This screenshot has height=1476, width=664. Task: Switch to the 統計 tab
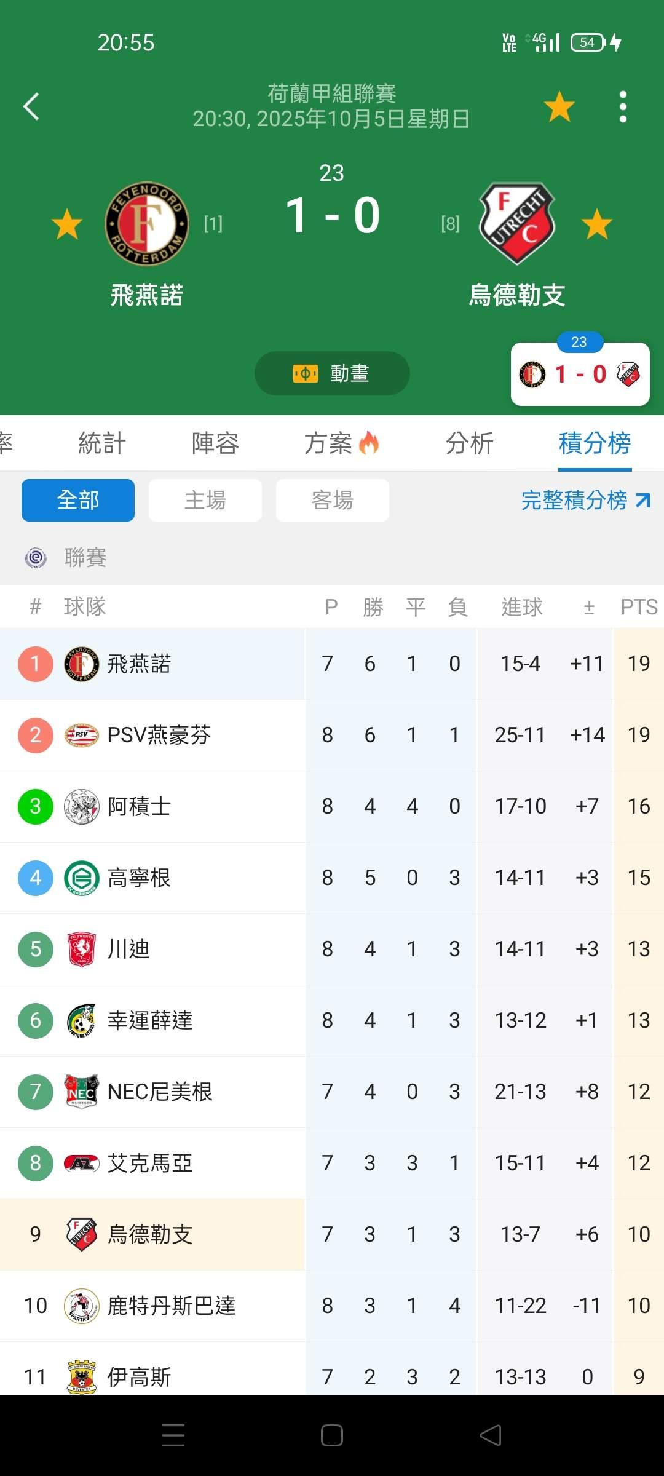pyautogui.click(x=102, y=443)
